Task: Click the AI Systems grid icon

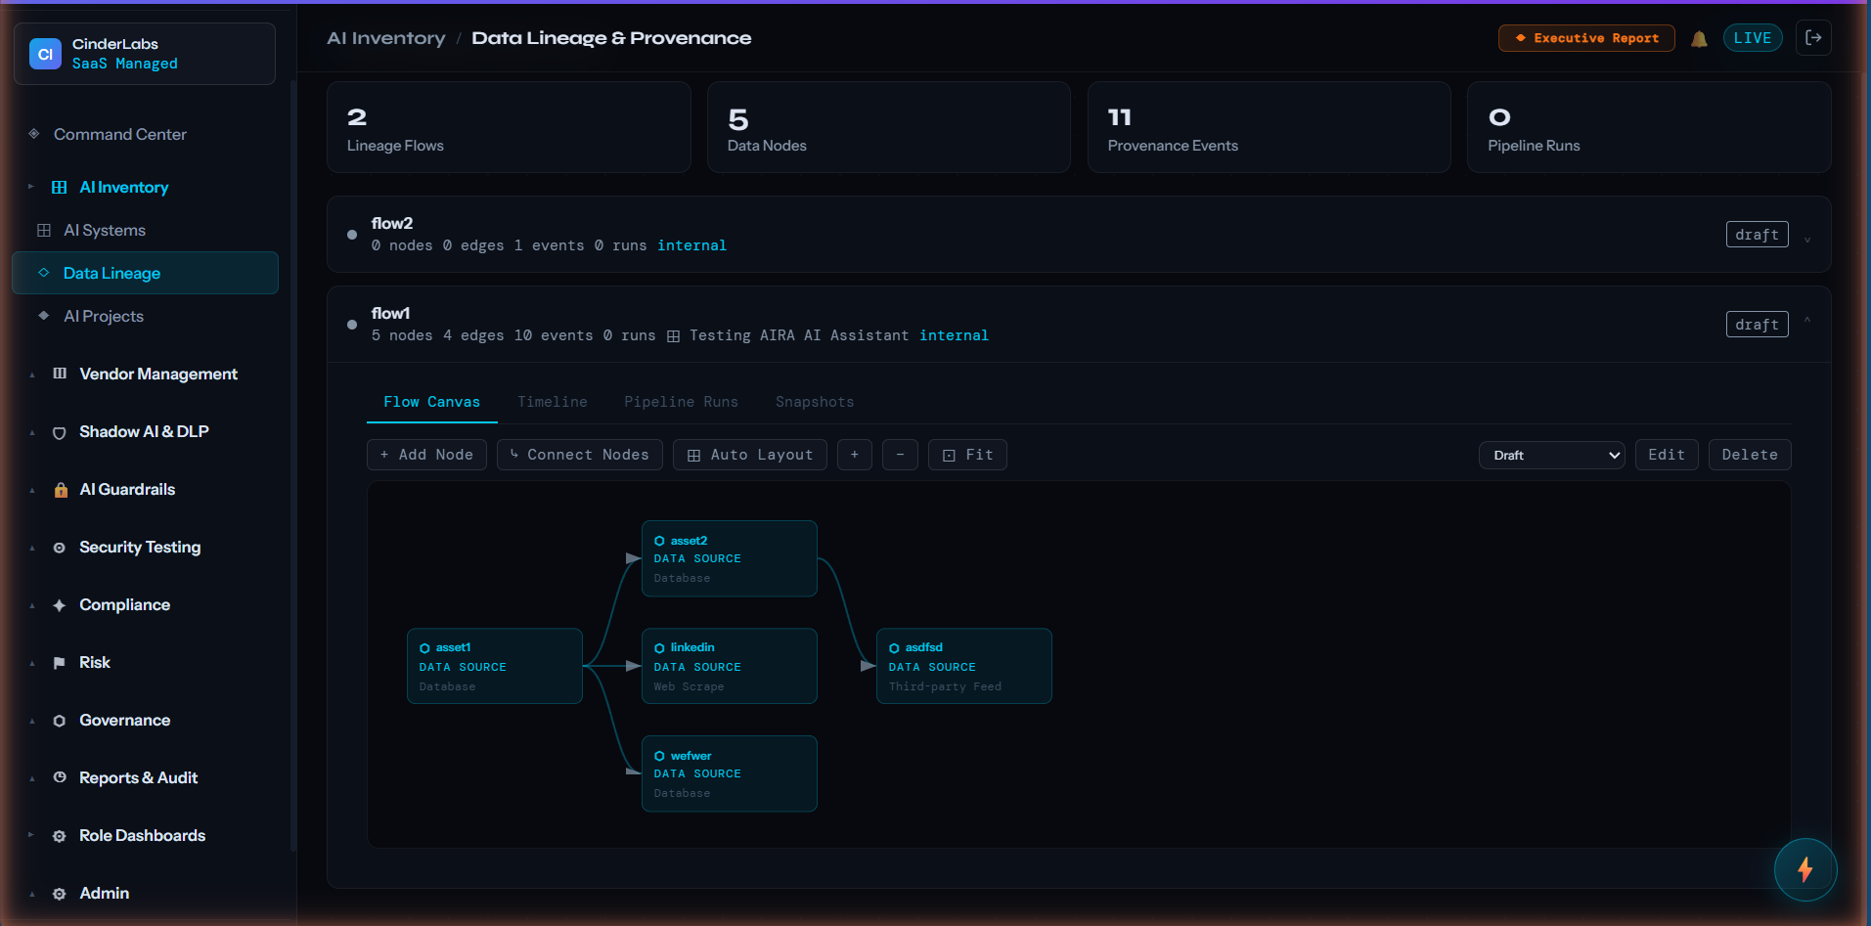Action: pos(44,231)
